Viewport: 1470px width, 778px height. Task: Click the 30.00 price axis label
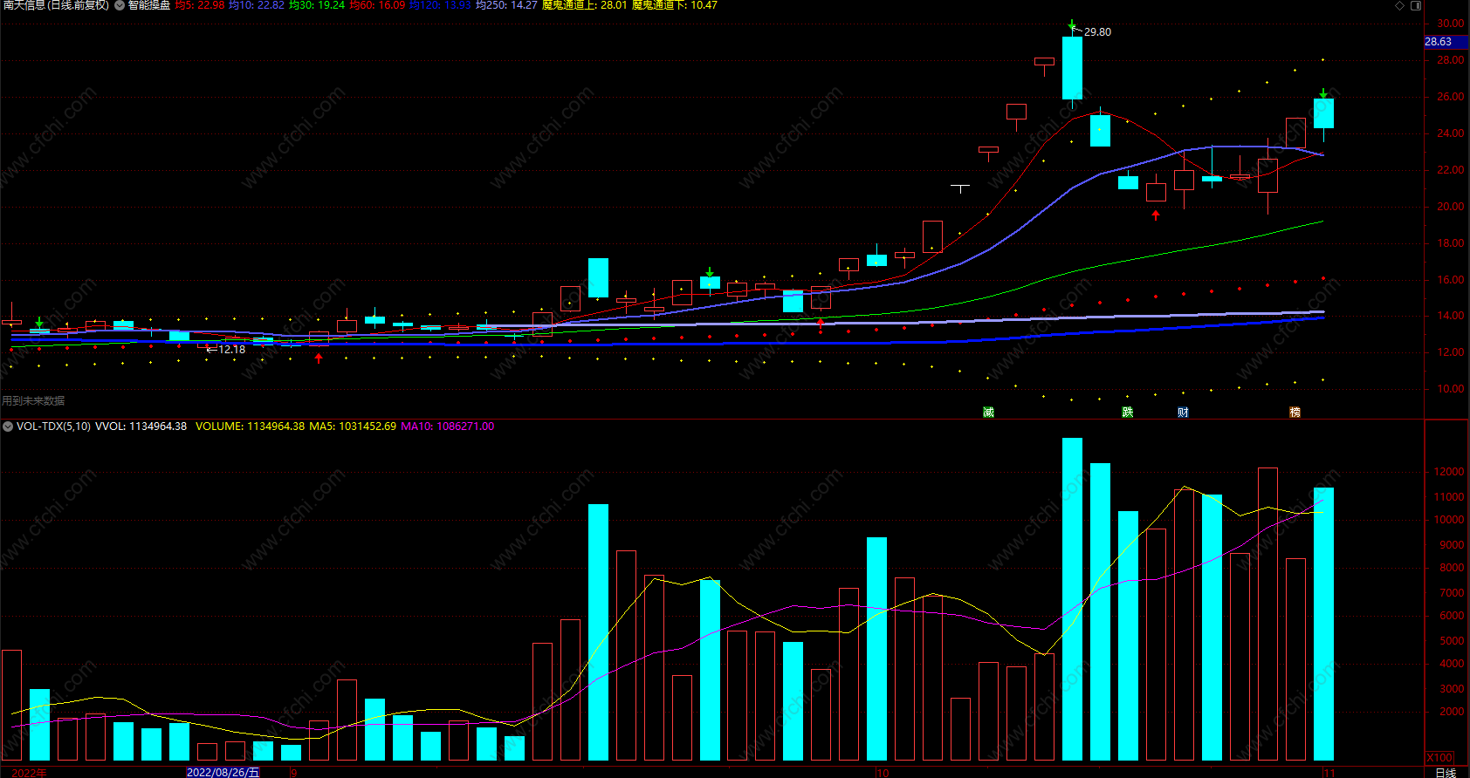1451,24
